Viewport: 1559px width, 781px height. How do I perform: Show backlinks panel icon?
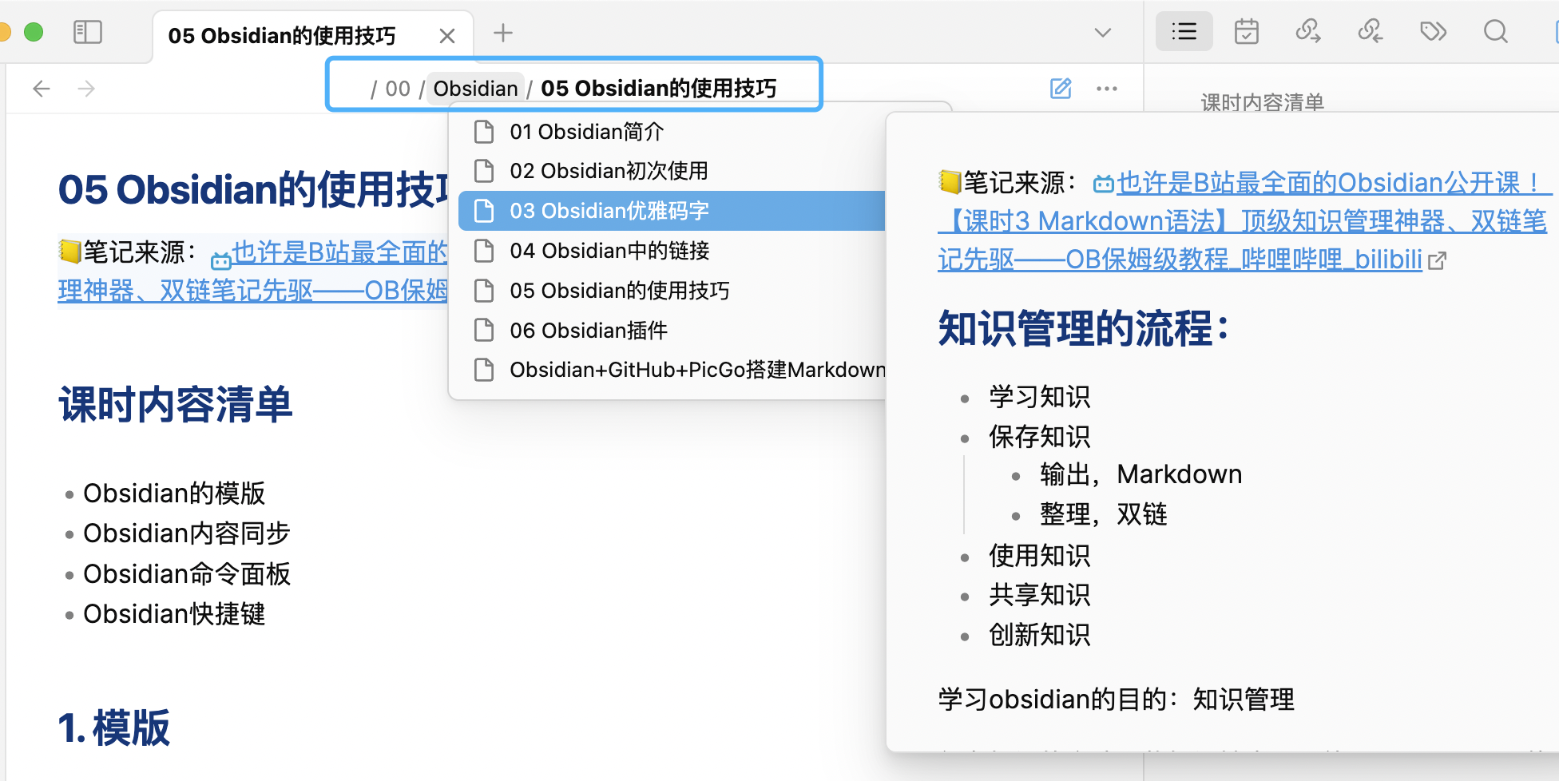pyautogui.click(x=1371, y=32)
